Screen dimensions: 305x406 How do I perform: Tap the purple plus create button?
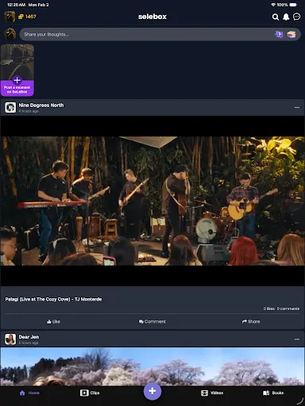click(x=152, y=391)
